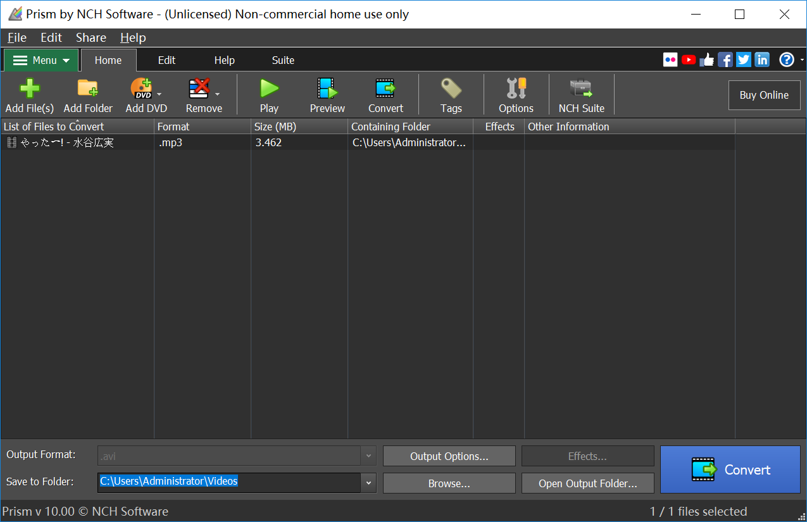
Task: Open the File menu
Action: (17, 37)
